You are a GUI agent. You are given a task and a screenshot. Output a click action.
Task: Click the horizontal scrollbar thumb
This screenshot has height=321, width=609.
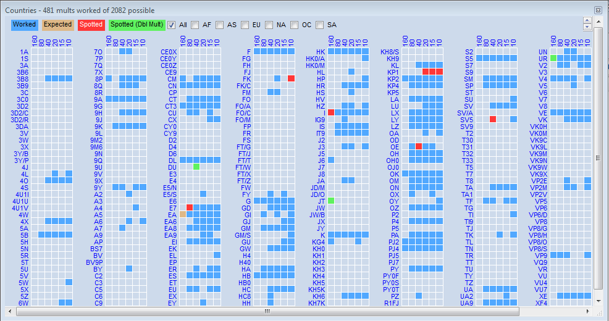click(x=267, y=311)
